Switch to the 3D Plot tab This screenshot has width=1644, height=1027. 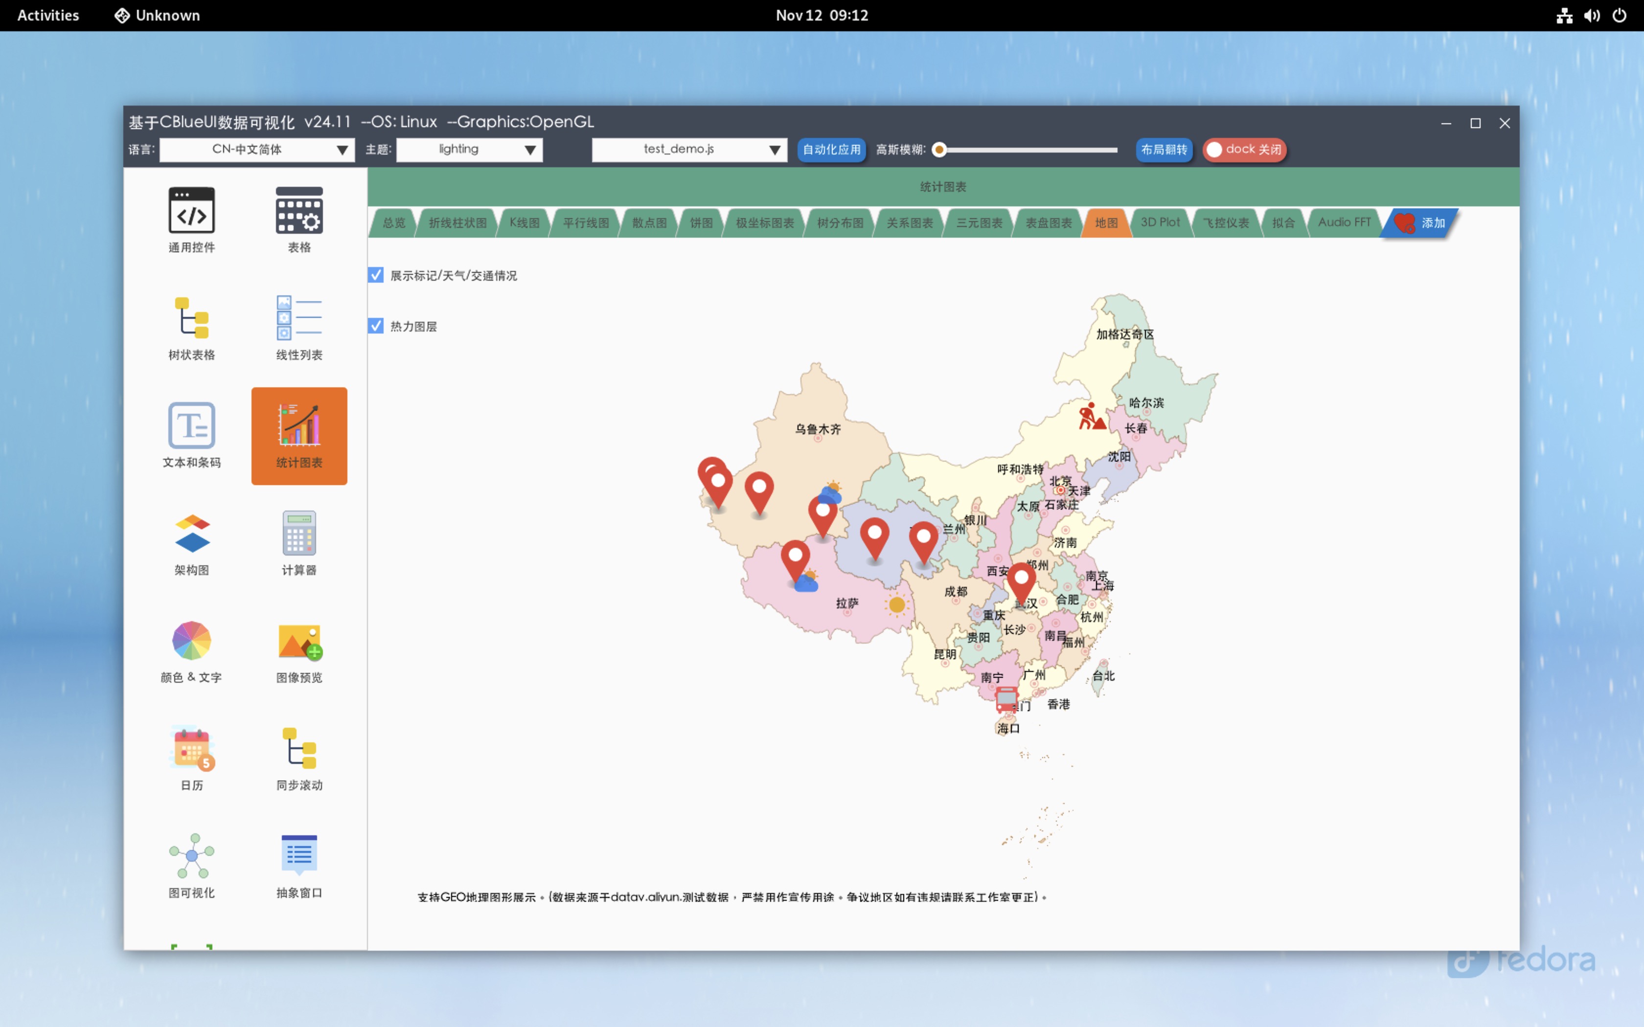[x=1160, y=223]
